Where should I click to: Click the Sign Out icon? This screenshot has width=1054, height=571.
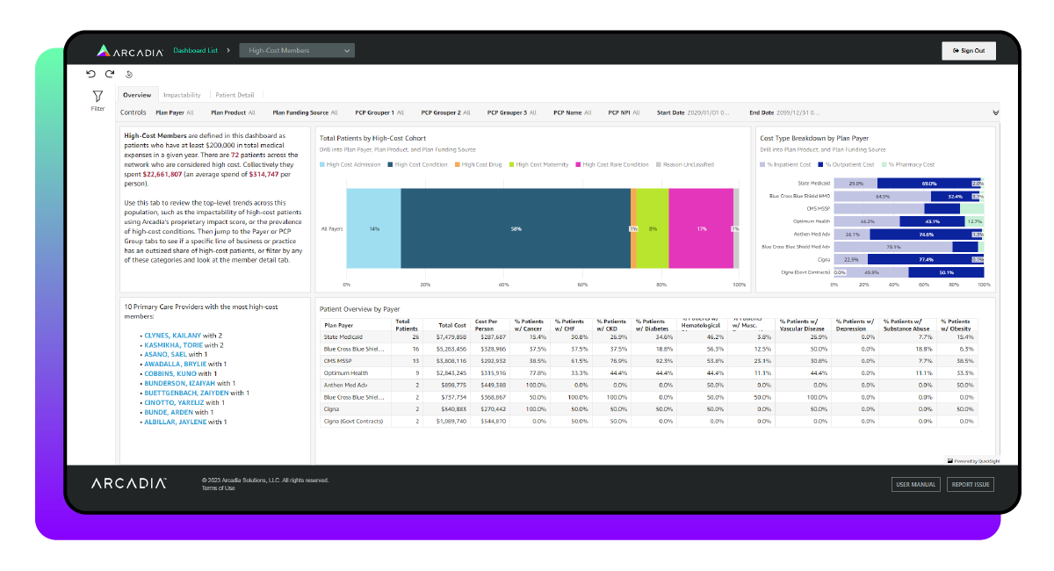[954, 50]
